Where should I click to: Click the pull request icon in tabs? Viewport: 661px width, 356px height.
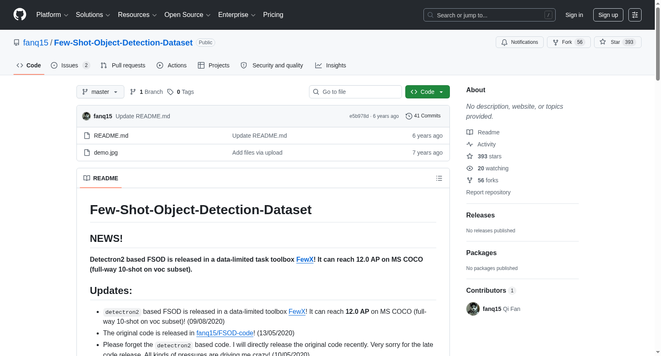tap(104, 65)
